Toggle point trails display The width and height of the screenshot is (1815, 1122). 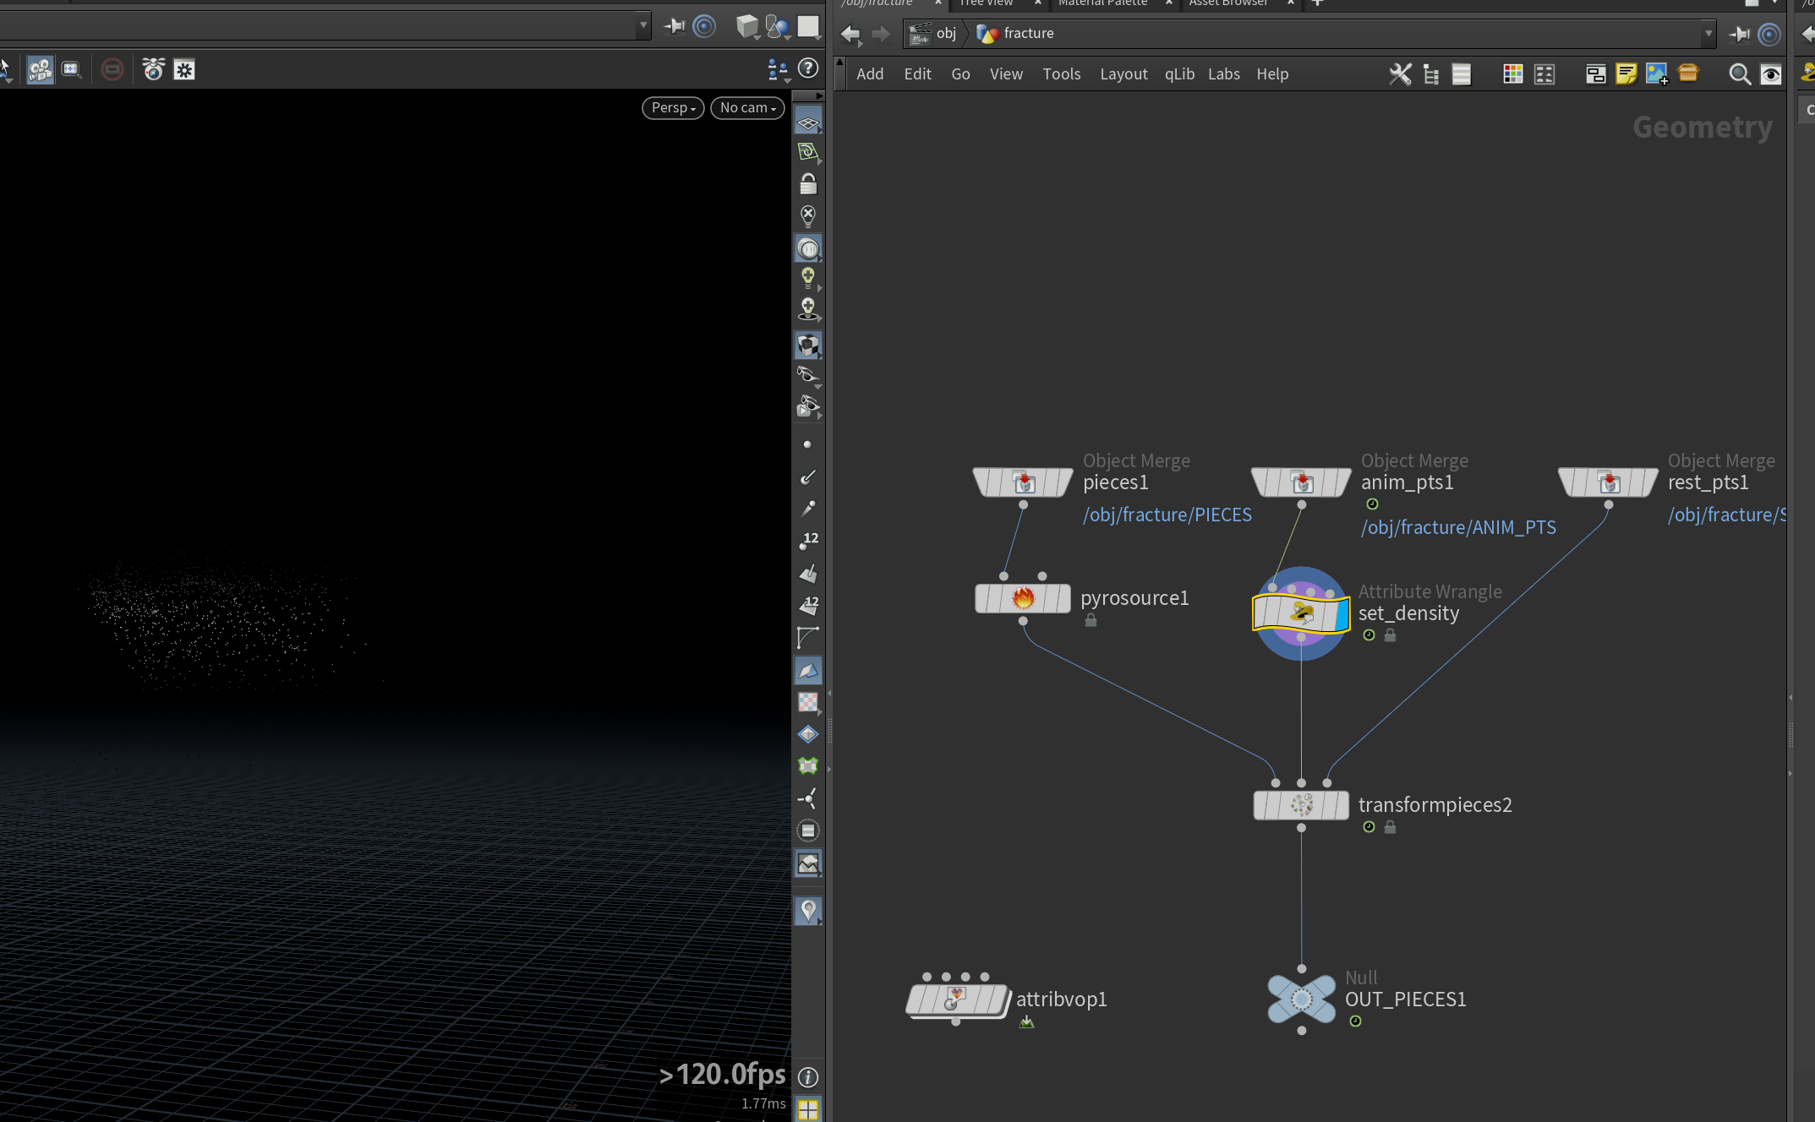coord(808,509)
